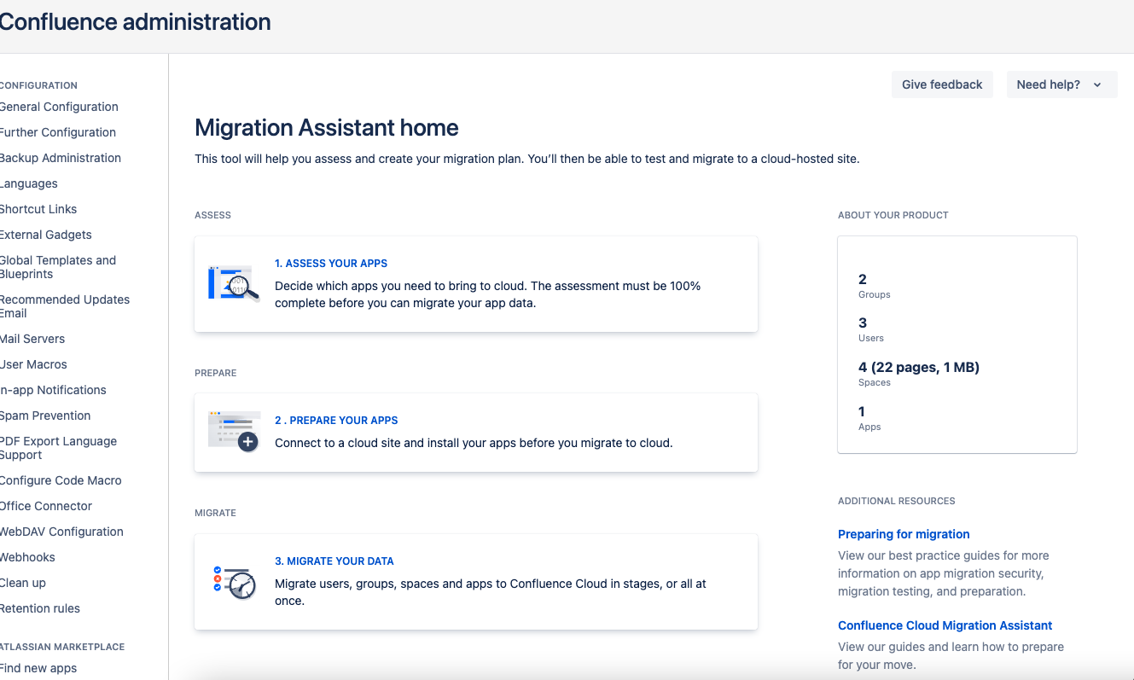Image resolution: width=1134 pixels, height=680 pixels.
Task: Open the 1. Assess Your Apps link
Action: pos(331,264)
